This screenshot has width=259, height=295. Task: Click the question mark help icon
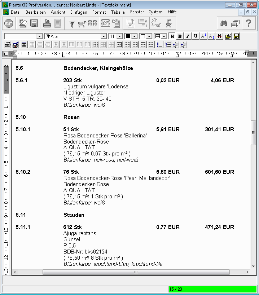pyautogui.click(x=248, y=24)
